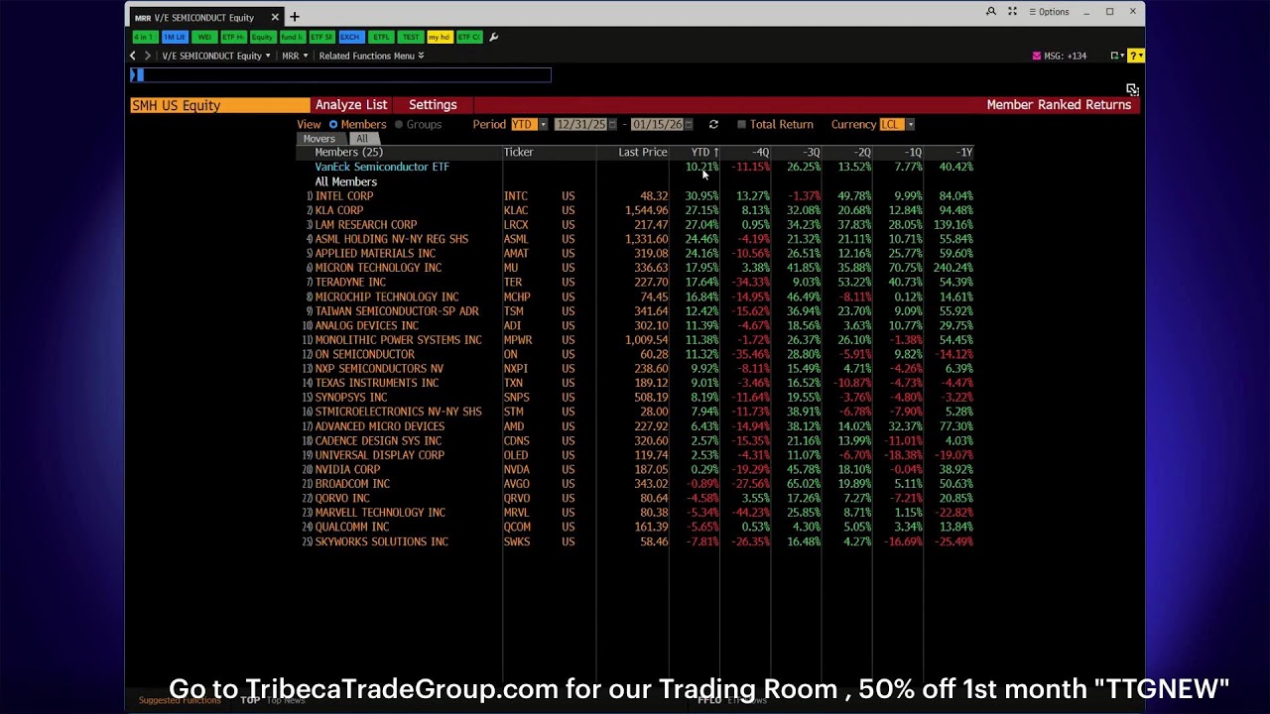Click the wrench customize shortcuts icon
Image resolution: width=1270 pixels, height=714 pixels.
click(493, 37)
